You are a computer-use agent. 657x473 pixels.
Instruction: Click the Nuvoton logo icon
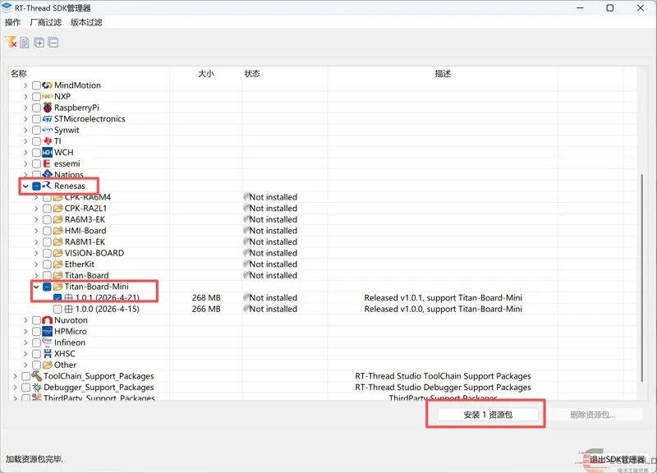tap(48, 320)
